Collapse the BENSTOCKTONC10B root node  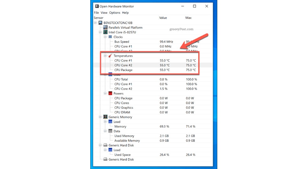click(96, 23)
